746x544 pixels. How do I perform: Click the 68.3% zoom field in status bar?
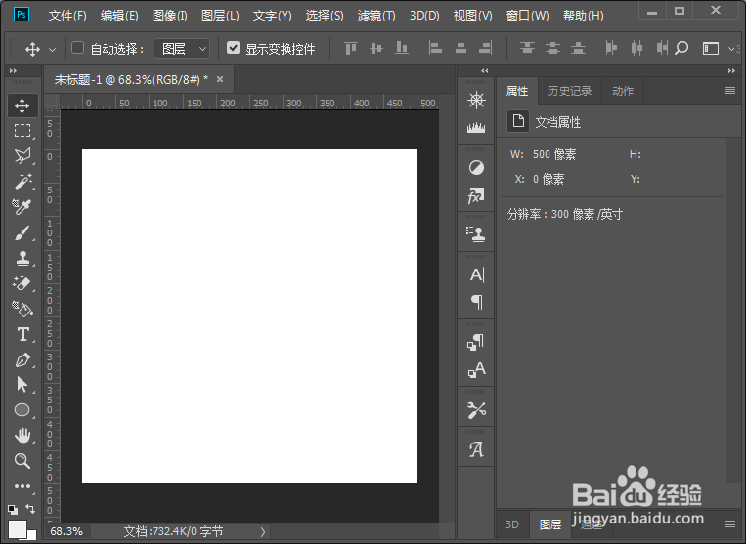pyautogui.click(x=66, y=531)
